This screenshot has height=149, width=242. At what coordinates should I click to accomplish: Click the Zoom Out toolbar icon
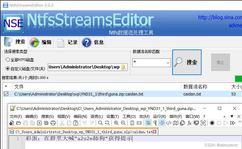tap(123, 123)
